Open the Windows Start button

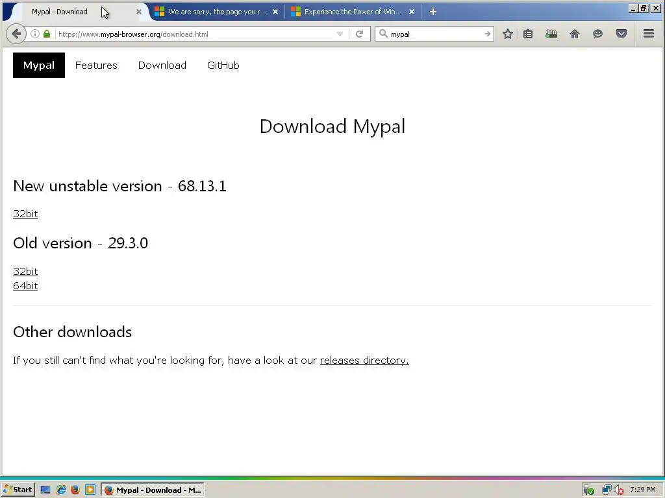pyautogui.click(x=18, y=490)
